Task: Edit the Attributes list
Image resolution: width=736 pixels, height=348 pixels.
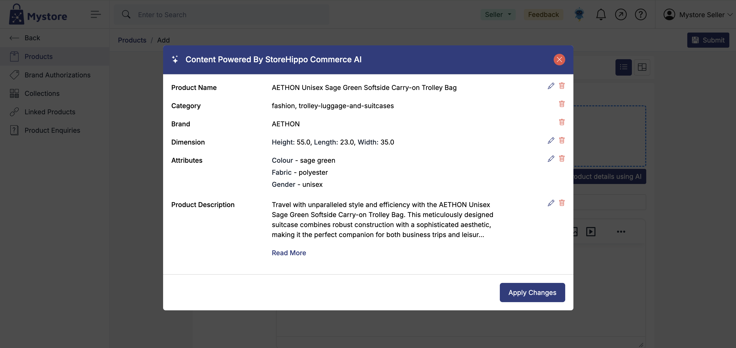Action: (x=551, y=159)
